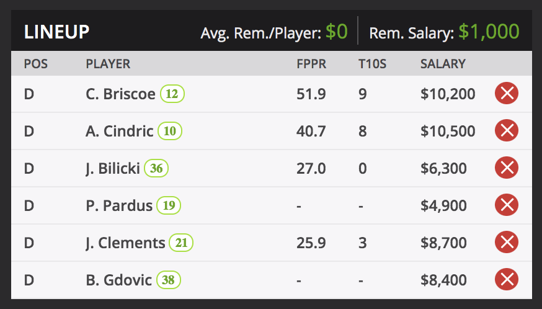Click A. Cindric's number 10 badge

point(170,132)
